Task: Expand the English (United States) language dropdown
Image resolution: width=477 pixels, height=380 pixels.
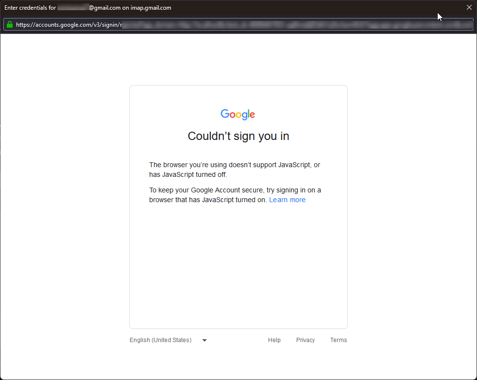Action: pyautogui.click(x=161, y=340)
